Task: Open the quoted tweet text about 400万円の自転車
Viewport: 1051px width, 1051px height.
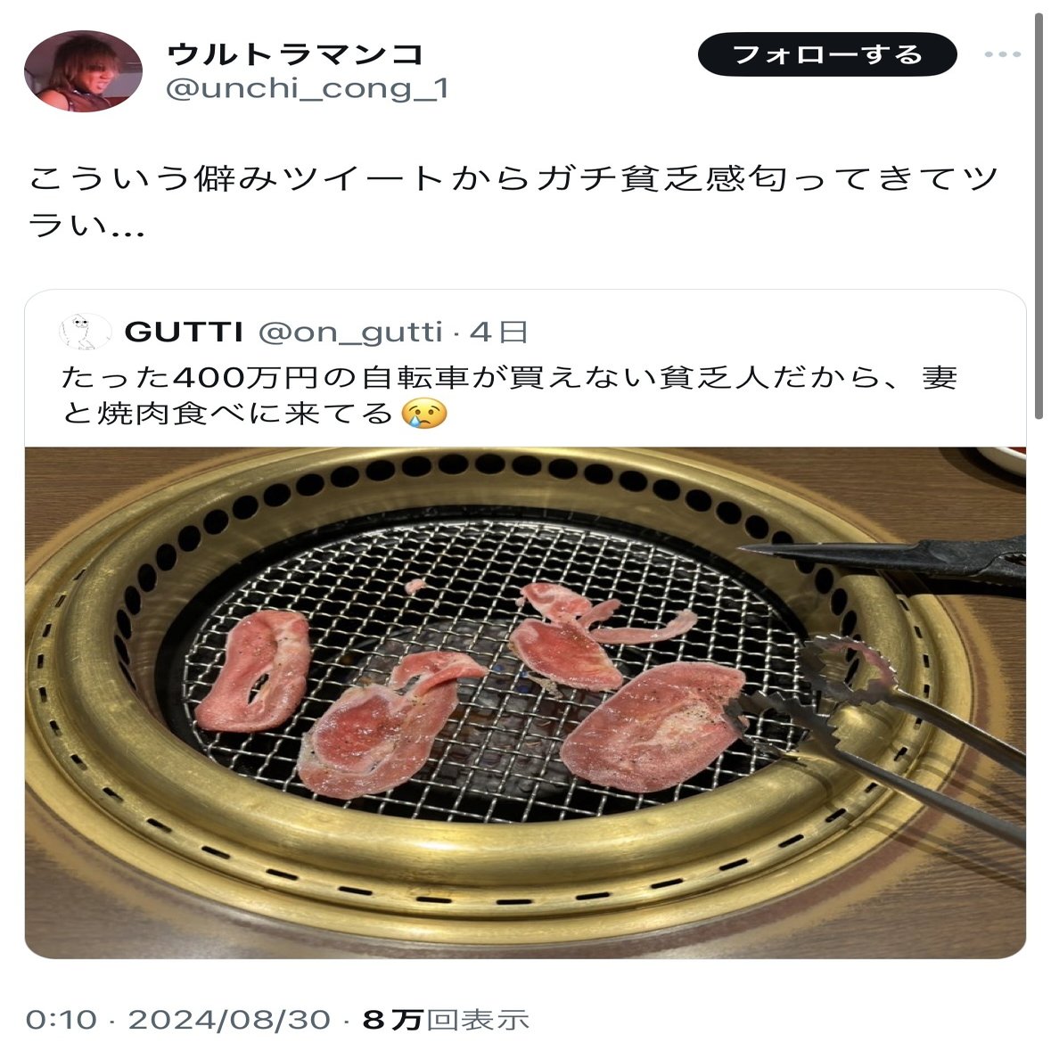Action: pyautogui.click(x=509, y=396)
